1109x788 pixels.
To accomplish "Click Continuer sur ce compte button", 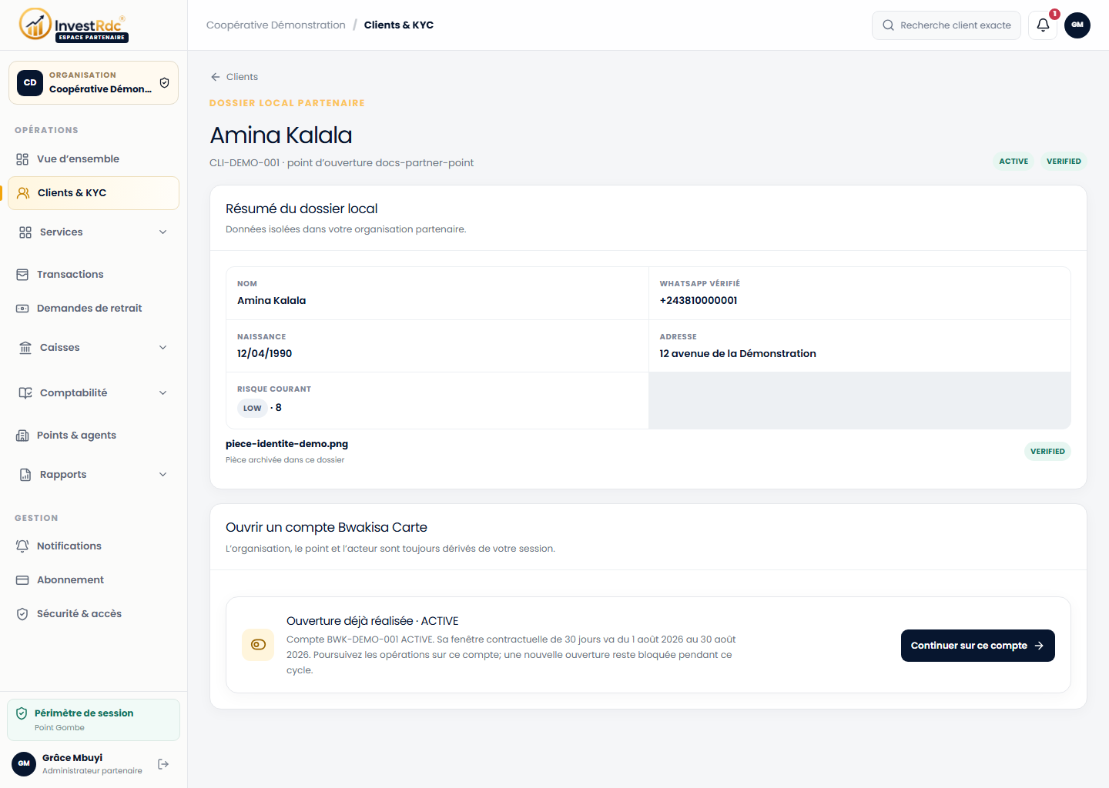I will click(x=977, y=646).
